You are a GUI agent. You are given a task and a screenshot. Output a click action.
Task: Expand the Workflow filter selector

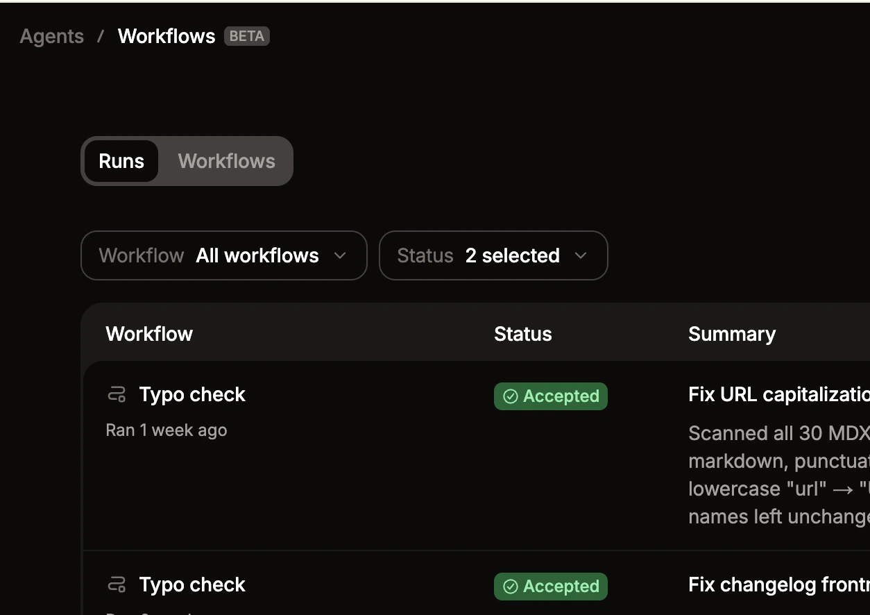point(223,255)
